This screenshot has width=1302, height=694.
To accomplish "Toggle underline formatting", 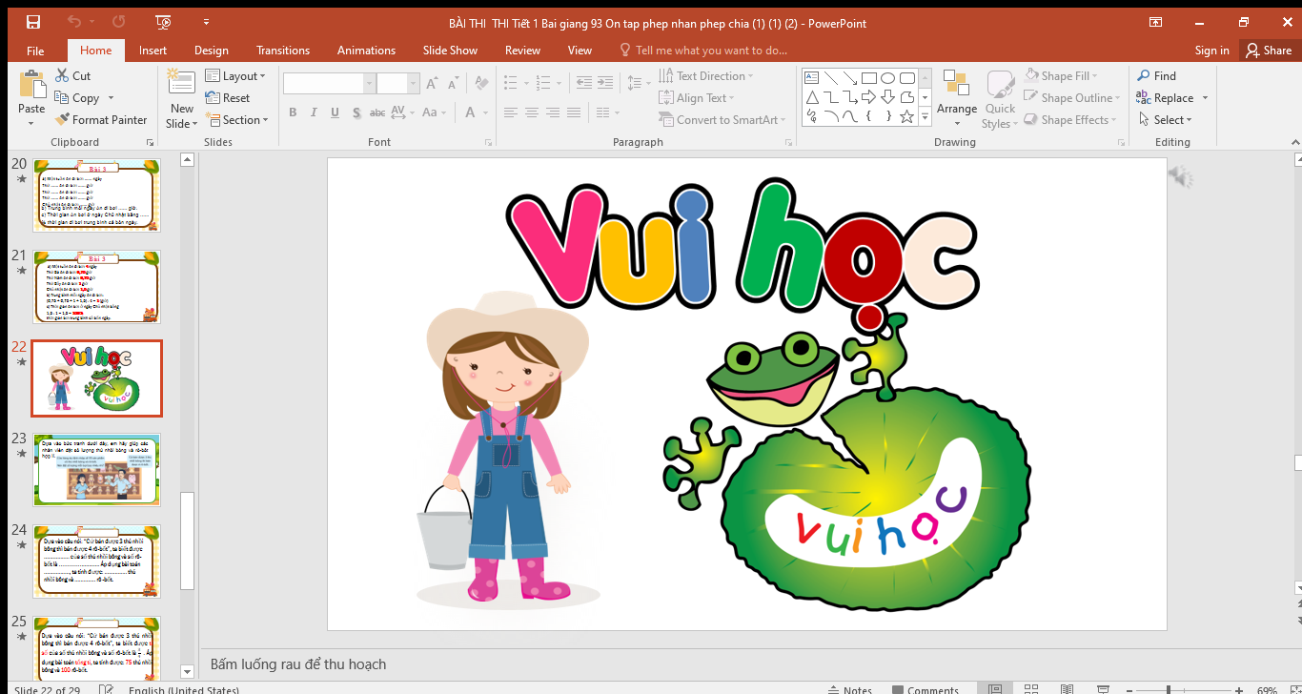I will click(335, 112).
